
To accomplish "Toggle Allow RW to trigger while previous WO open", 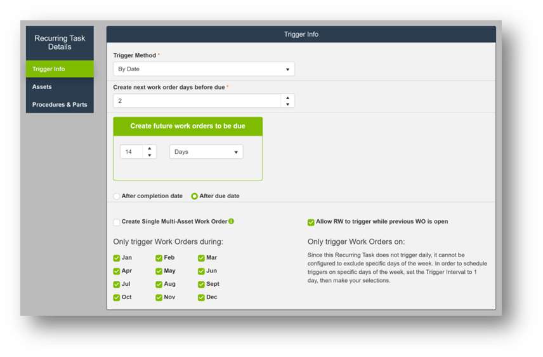I will point(311,222).
